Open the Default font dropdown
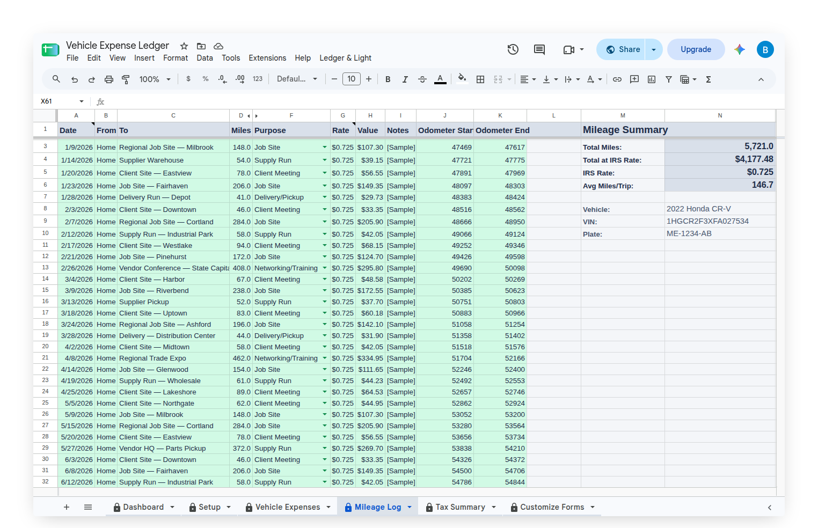The image size is (818, 528). (x=297, y=79)
